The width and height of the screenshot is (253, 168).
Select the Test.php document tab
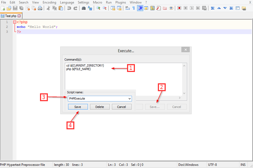(x=11, y=16)
